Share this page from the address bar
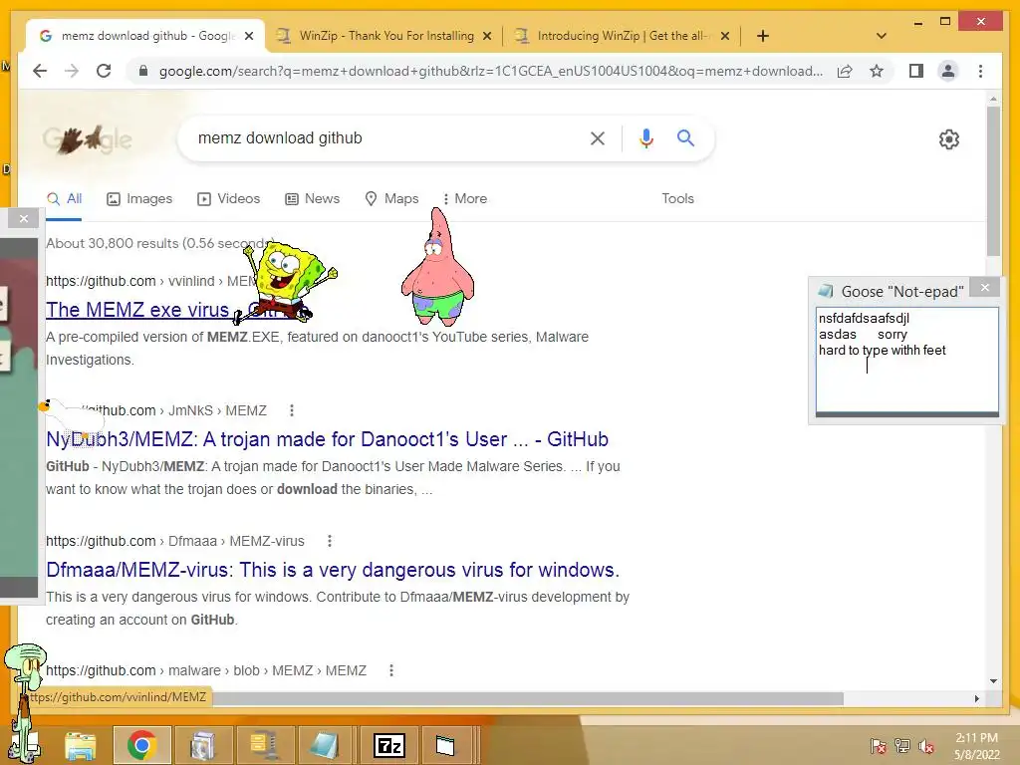Viewport: 1020px width, 765px height. (845, 71)
